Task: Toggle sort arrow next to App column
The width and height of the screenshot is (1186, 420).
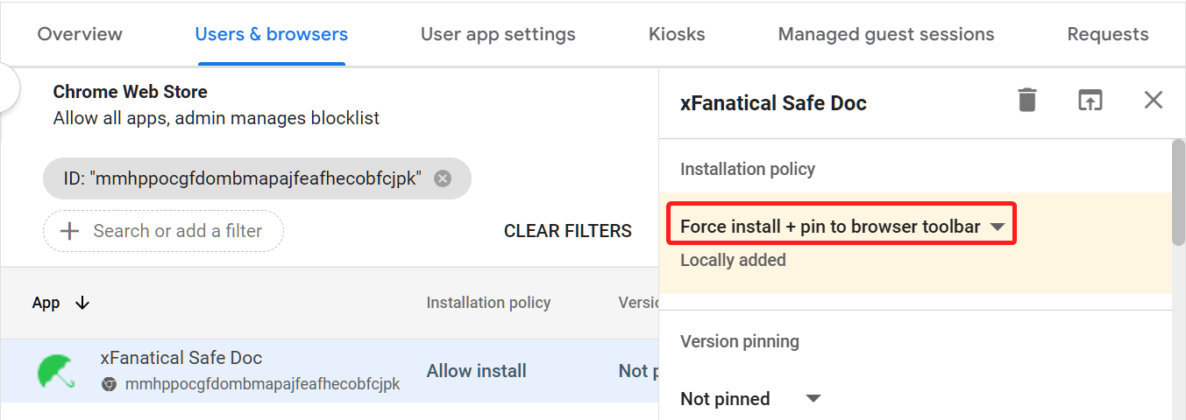Action: [82, 303]
